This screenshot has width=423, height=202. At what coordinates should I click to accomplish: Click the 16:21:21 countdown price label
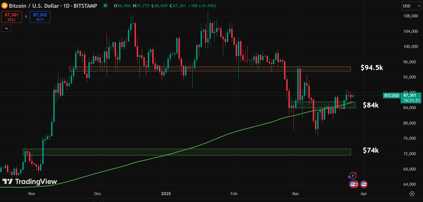412,100
